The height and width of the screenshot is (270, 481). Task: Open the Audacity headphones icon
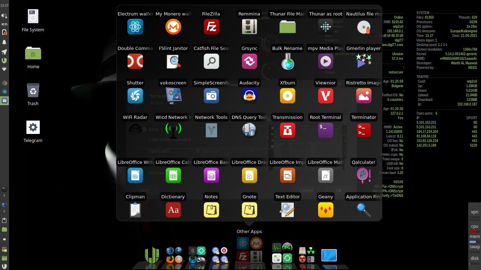[x=249, y=96]
